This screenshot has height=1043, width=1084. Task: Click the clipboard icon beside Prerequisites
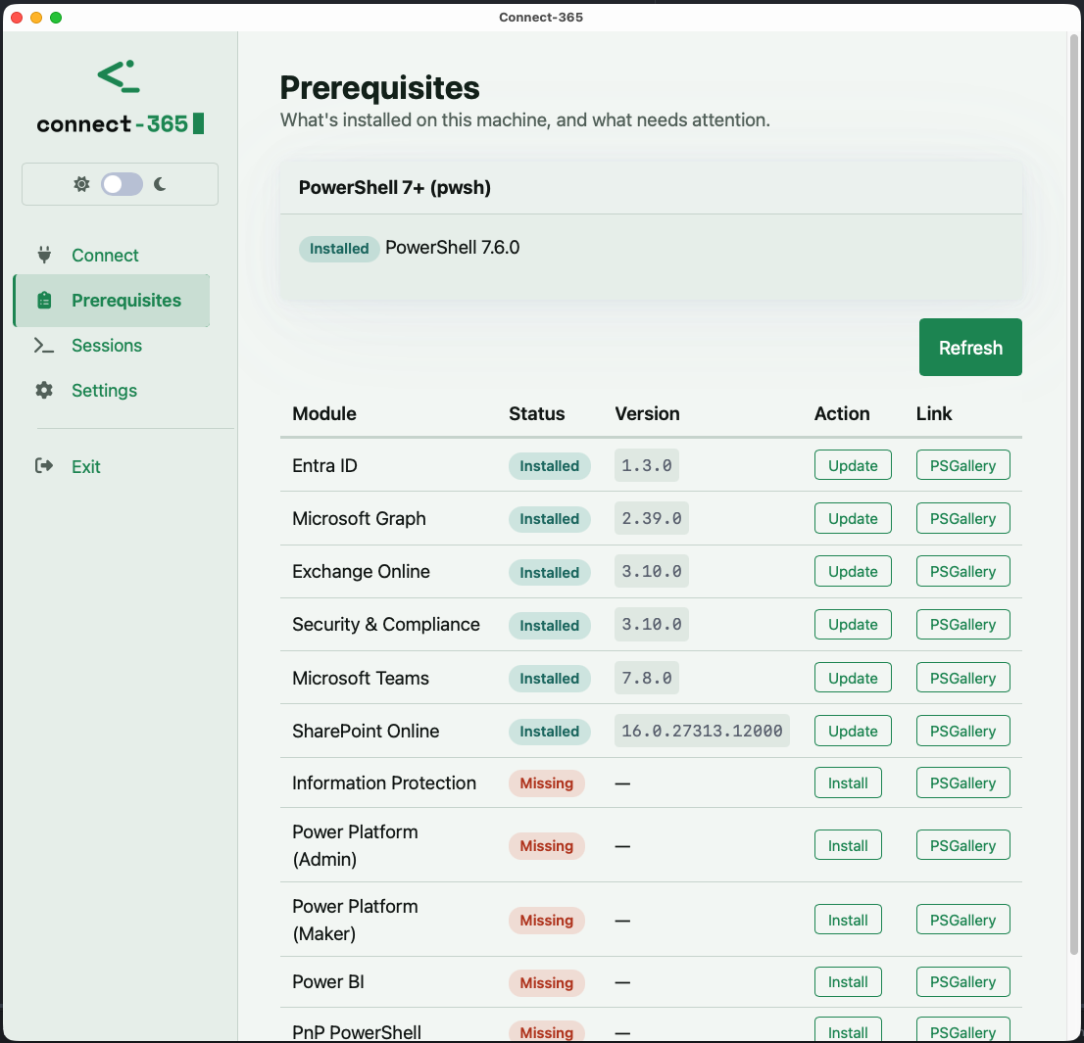44,301
